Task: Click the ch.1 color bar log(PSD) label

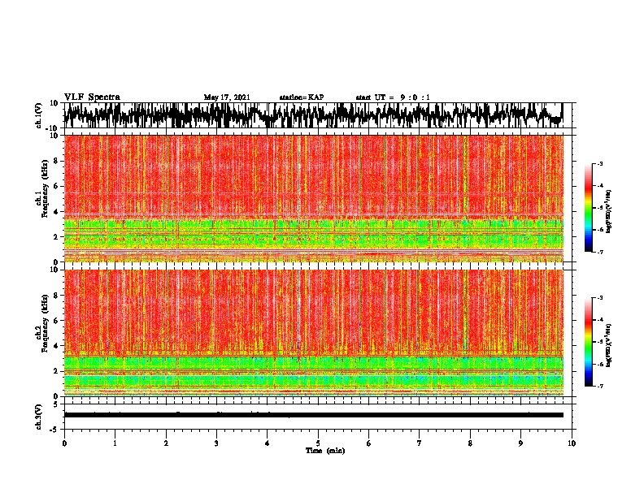Action: click(x=609, y=211)
